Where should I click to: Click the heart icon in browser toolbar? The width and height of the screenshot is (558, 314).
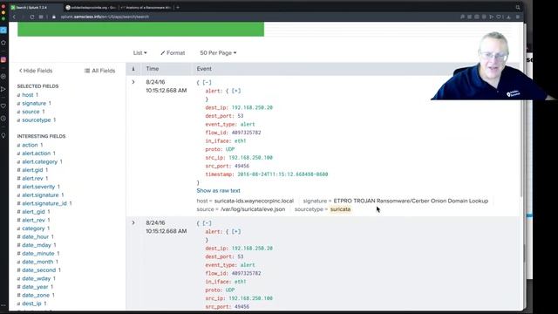(x=499, y=17)
